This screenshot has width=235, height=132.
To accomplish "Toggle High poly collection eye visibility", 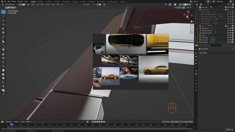I will pos(230,7).
